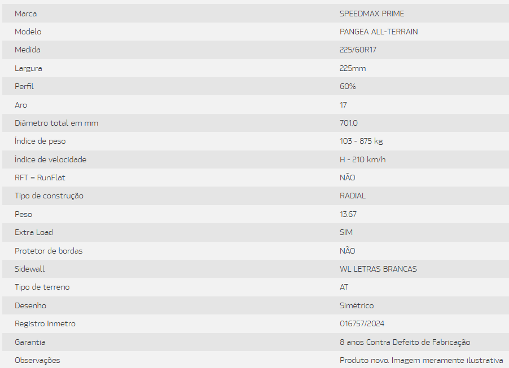
Task: Click the Extra Load SIM value
Action: pyautogui.click(x=346, y=232)
